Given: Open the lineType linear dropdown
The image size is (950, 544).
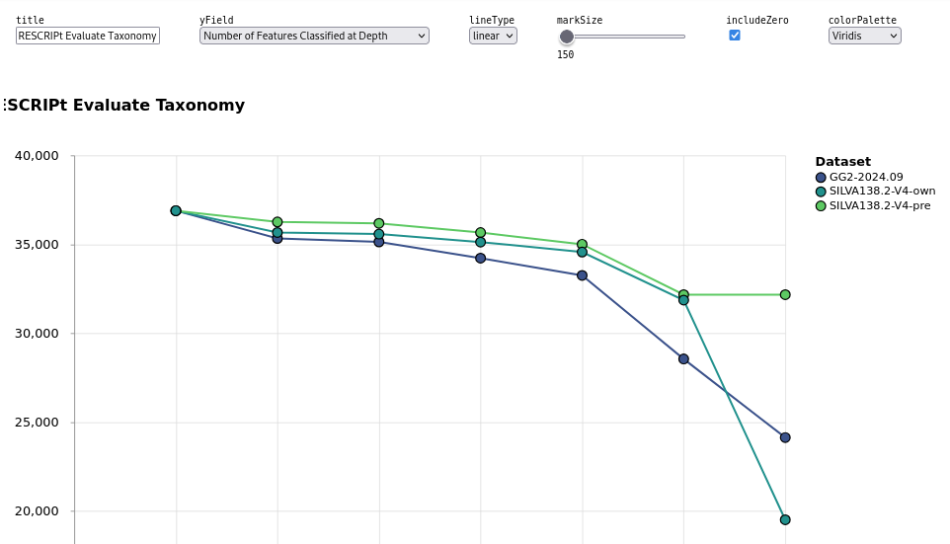Looking at the screenshot, I should [x=493, y=36].
